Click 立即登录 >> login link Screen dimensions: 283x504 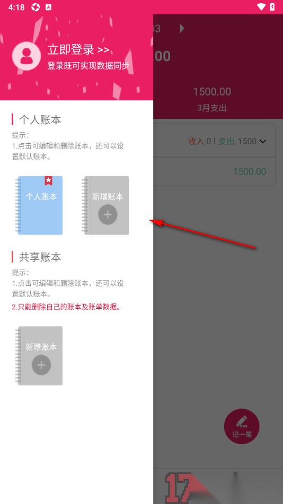click(78, 49)
